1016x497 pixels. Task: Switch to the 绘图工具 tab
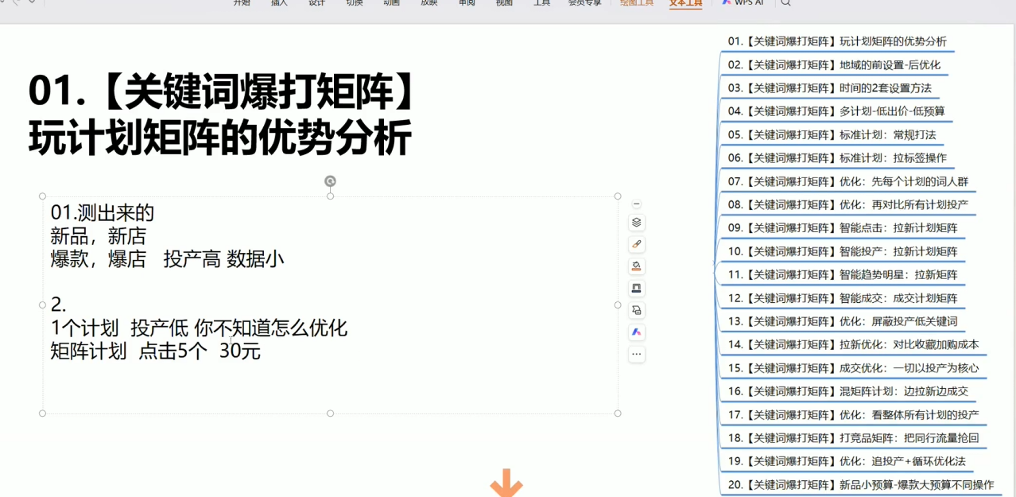[x=637, y=3]
